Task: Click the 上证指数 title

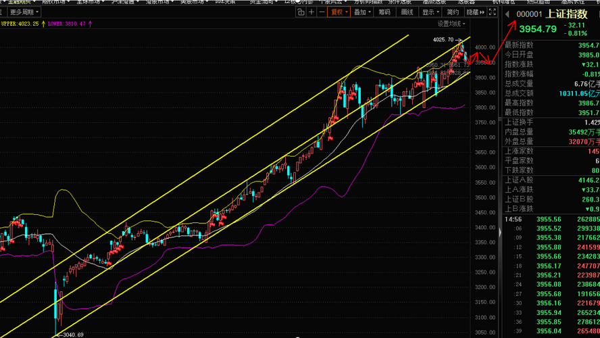Action: (x=566, y=14)
